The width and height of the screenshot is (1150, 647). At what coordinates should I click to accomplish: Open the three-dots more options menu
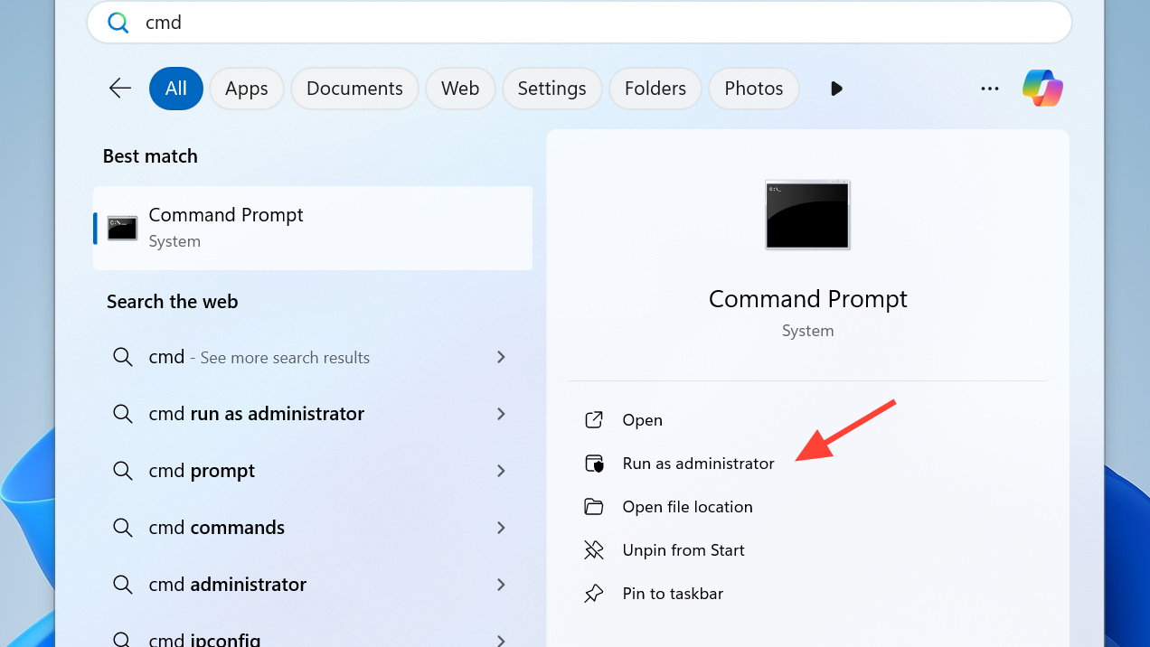pyautogui.click(x=990, y=89)
